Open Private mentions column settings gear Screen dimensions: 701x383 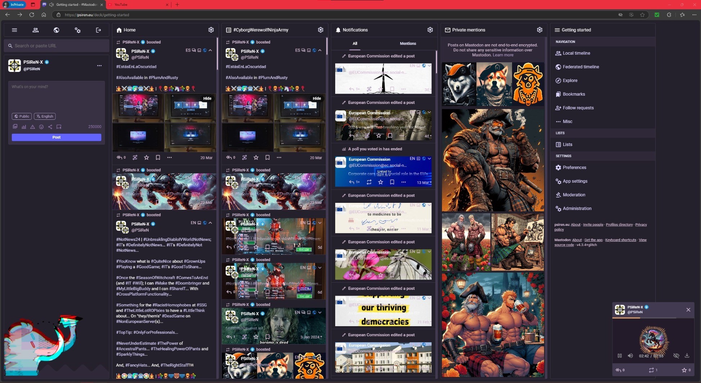[x=539, y=30]
